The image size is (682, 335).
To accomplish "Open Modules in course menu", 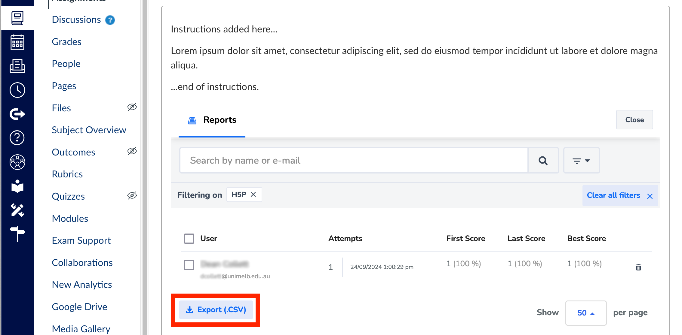I will click(x=70, y=219).
